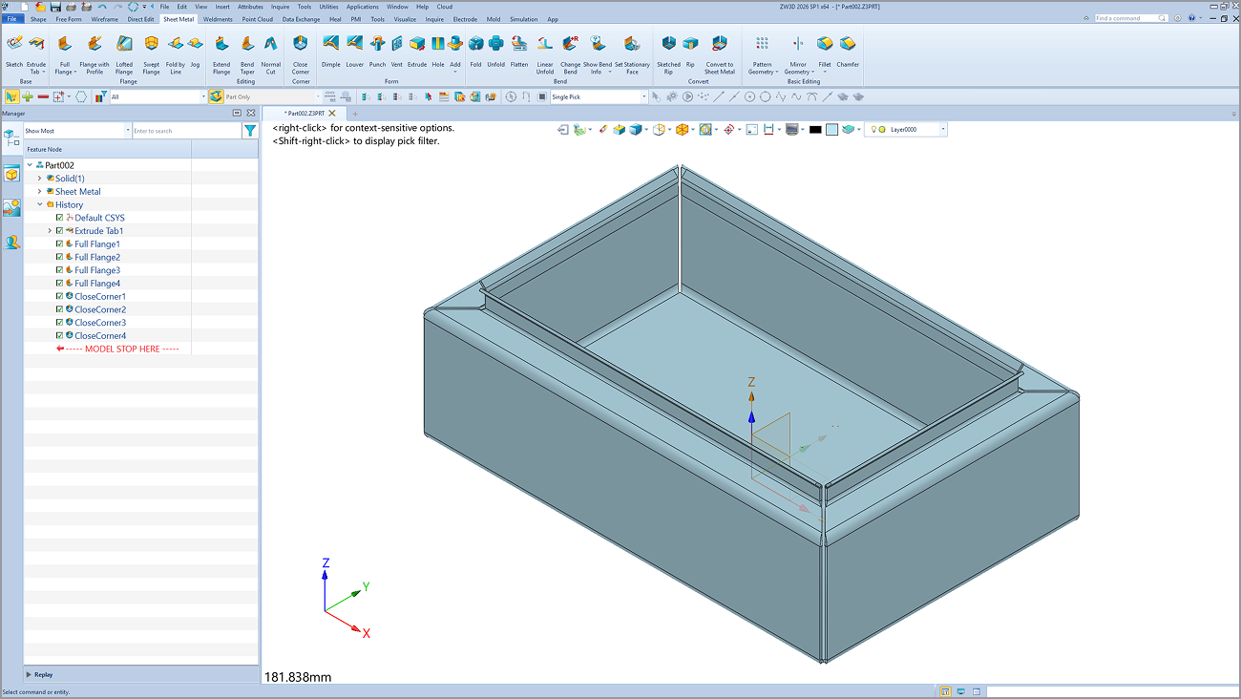Open the Lofted Flange tool
This screenshot has width=1241, height=699.
pyautogui.click(x=124, y=45)
